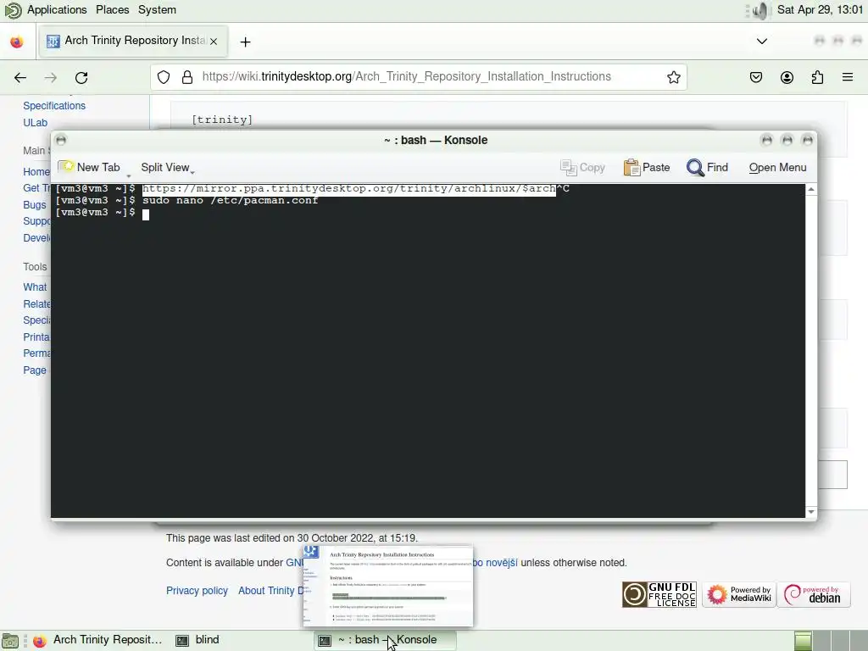Open the Specifications sidebar link
The image size is (868, 651).
pyautogui.click(x=54, y=106)
